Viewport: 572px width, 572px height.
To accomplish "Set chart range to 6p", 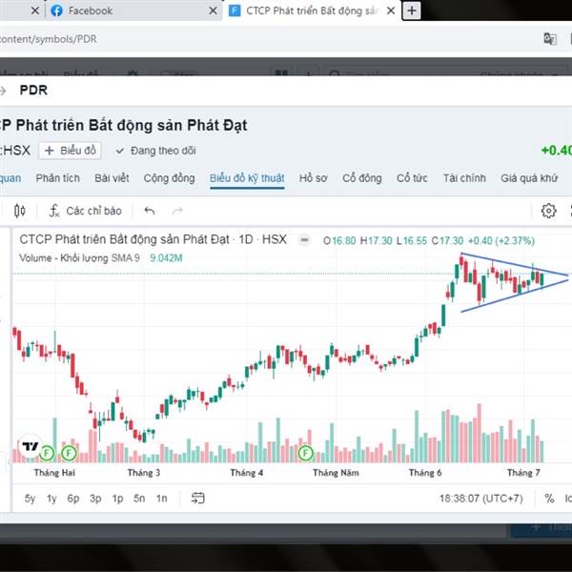I will pyautogui.click(x=73, y=499).
